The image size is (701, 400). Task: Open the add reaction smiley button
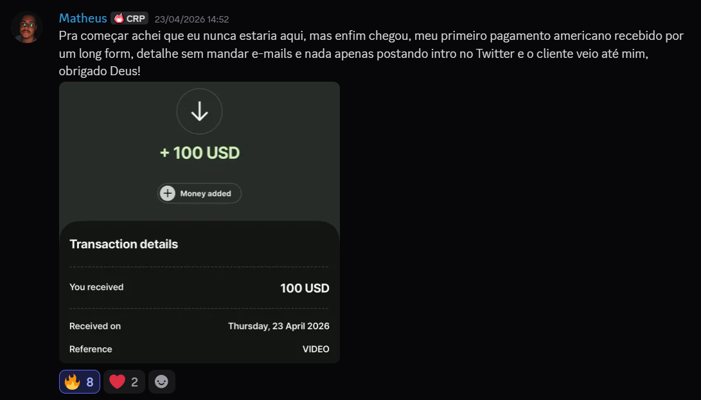[161, 381]
